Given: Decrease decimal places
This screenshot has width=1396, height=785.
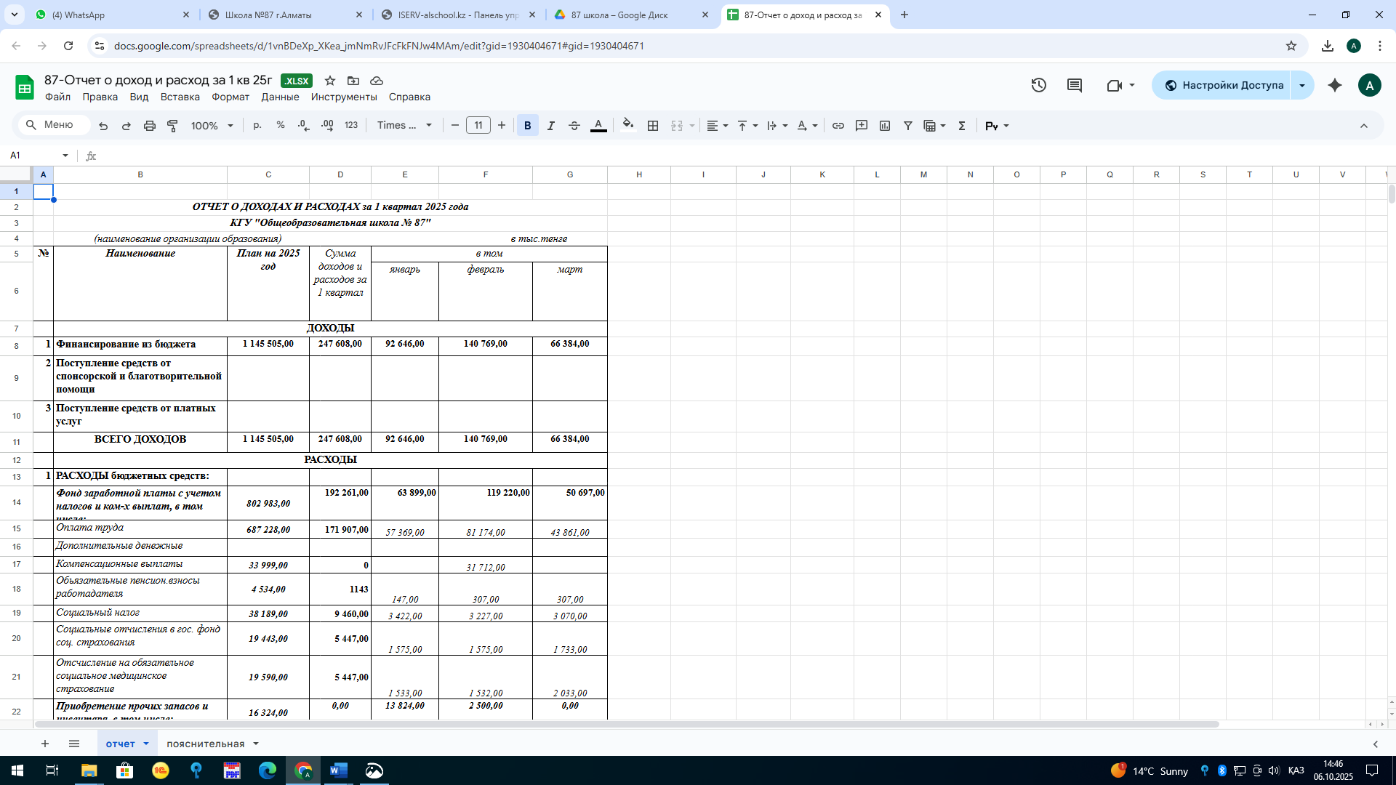Looking at the screenshot, I should pos(304,126).
